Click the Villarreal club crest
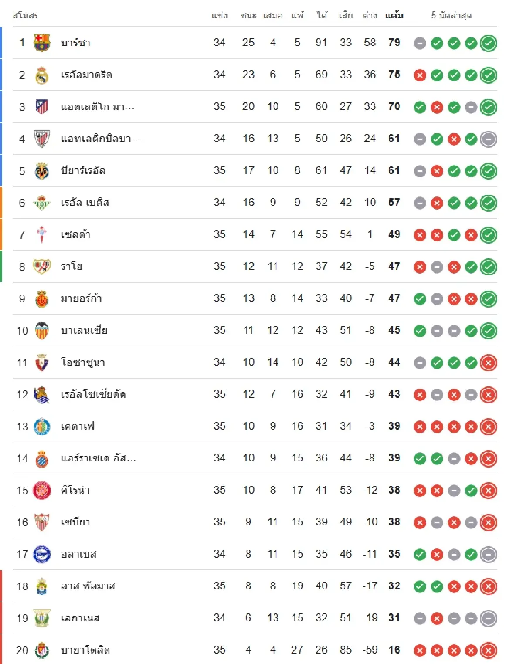Viewport: 523px width, 664px height. 42,171
